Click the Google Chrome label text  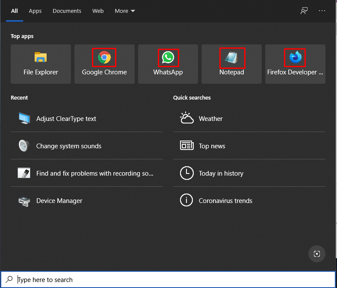(104, 72)
